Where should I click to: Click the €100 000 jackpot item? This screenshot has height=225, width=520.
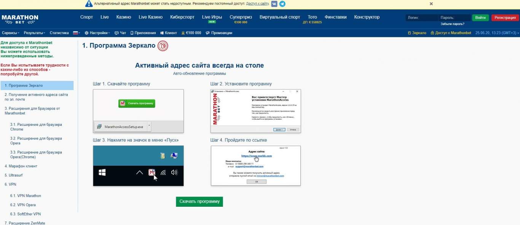(191, 33)
